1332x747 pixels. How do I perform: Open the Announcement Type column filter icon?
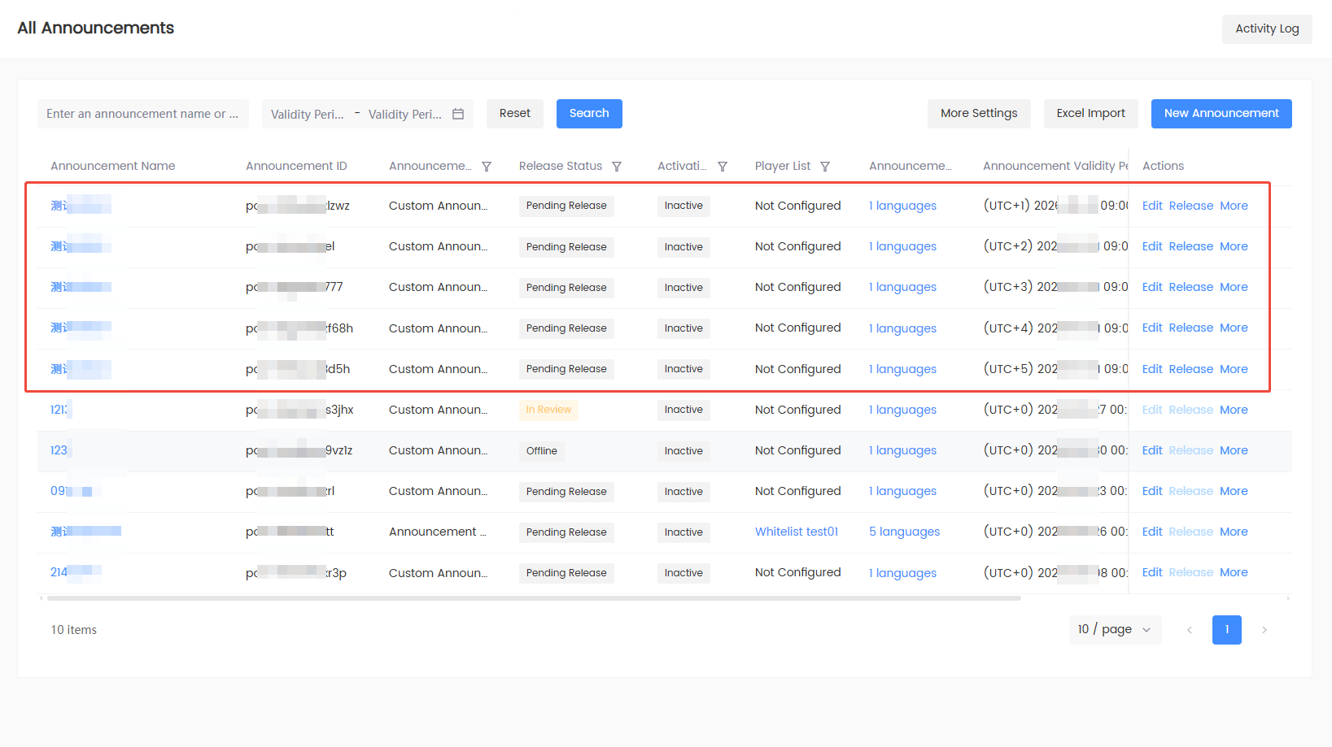(x=487, y=167)
